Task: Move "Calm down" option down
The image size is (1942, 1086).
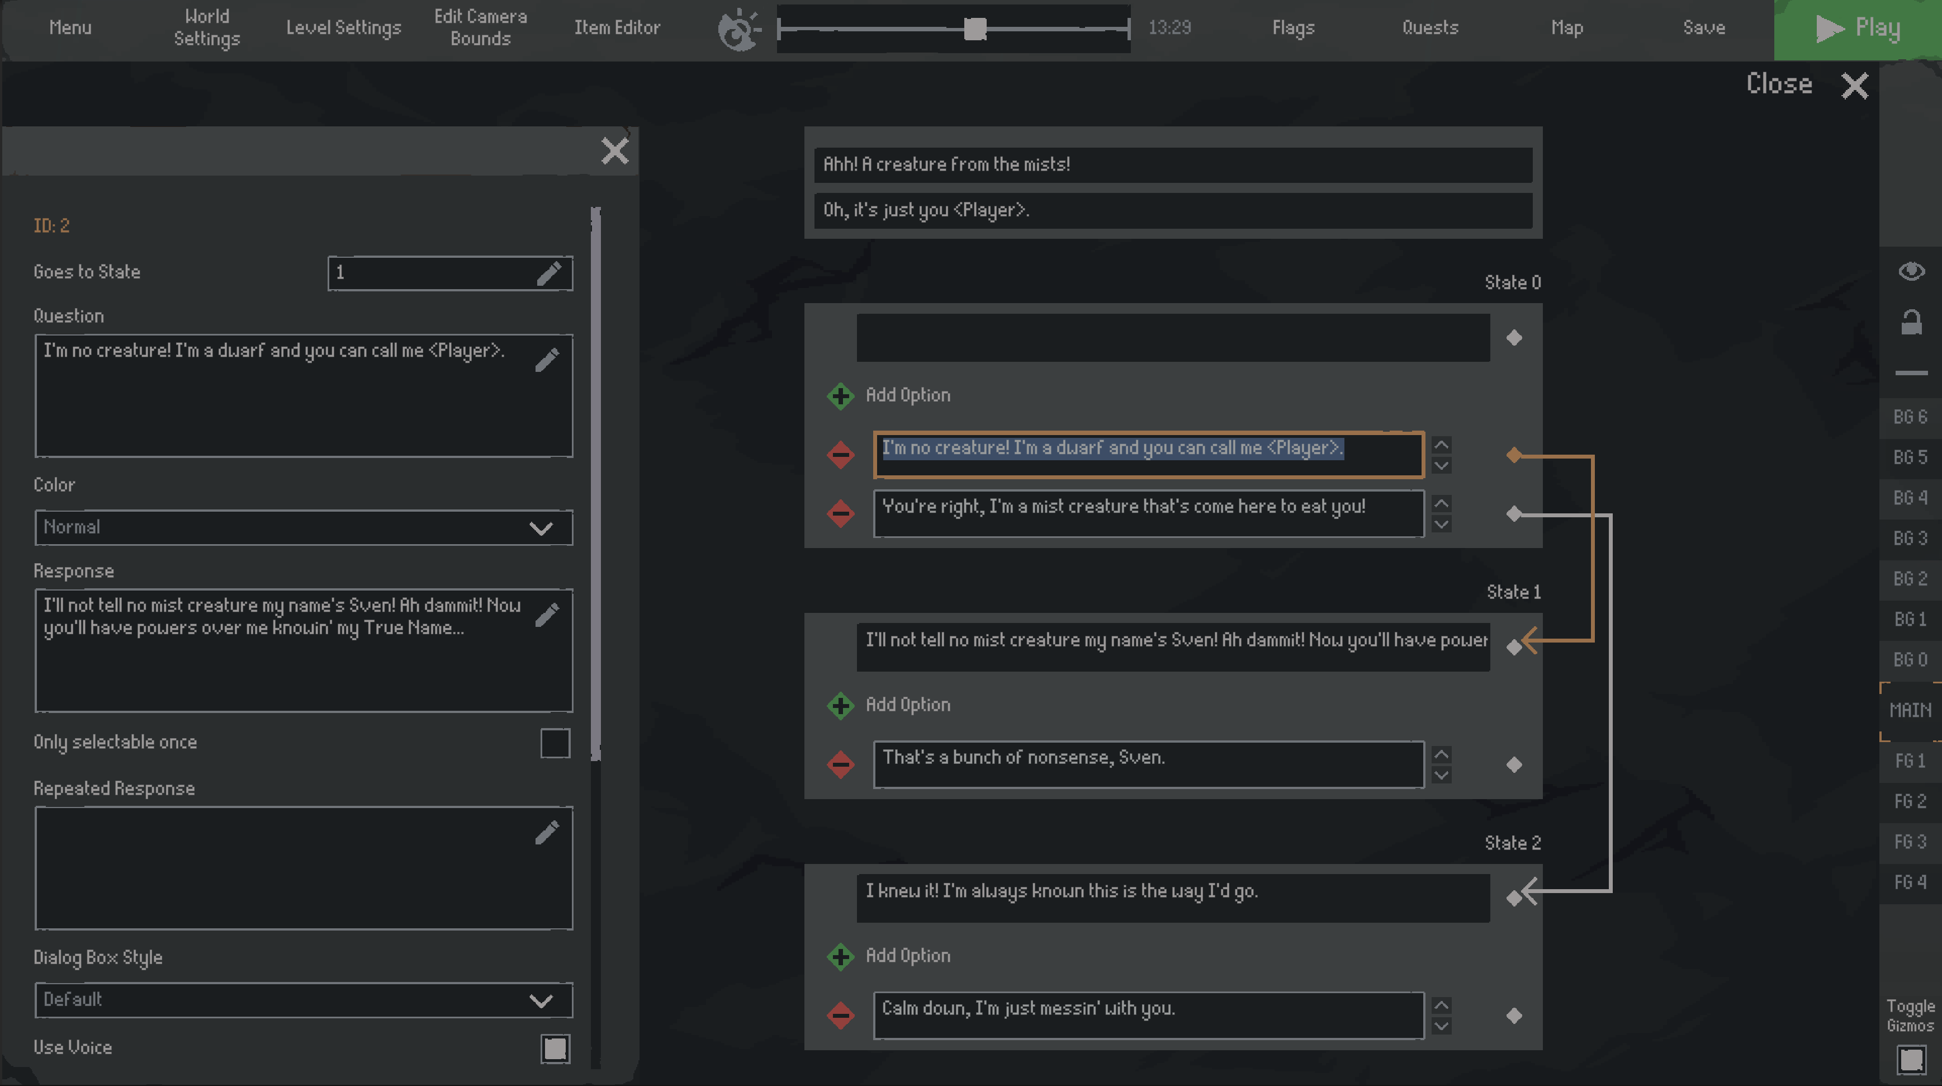Action: click(x=1441, y=1026)
